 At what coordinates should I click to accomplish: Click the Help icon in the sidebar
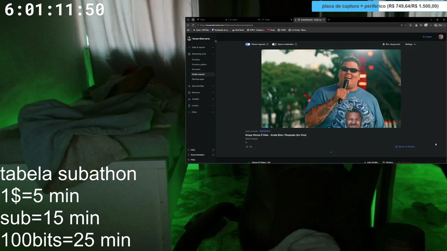point(189,160)
